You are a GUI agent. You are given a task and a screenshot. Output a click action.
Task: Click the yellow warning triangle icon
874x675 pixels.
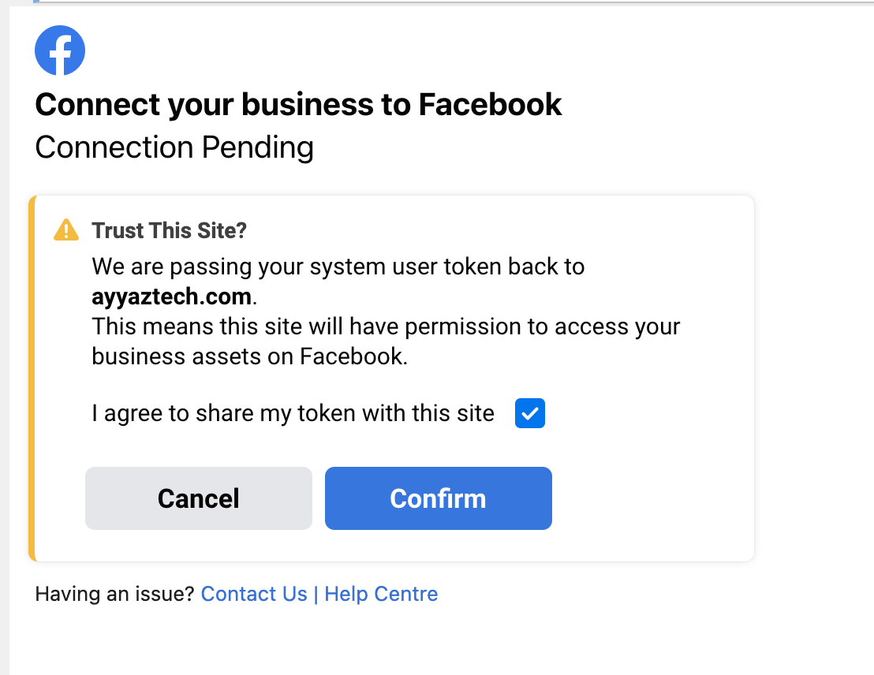(x=66, y=229)
